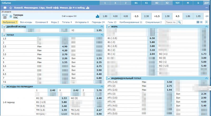Add the Liiga league to favorites star

[x=10, y=8]
